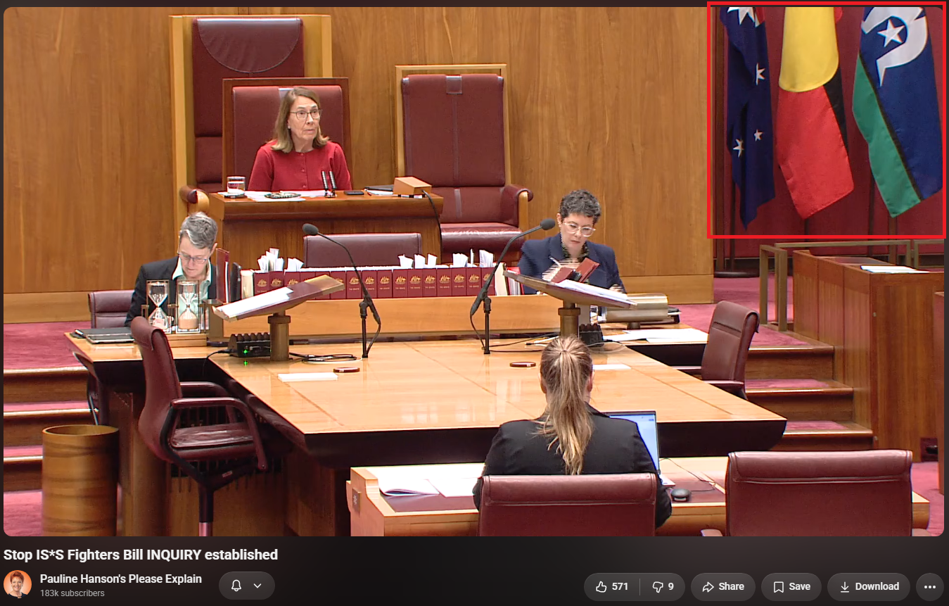Share this video
The image size is (949, 606).
pyautogui.click(x=722, y=586)
